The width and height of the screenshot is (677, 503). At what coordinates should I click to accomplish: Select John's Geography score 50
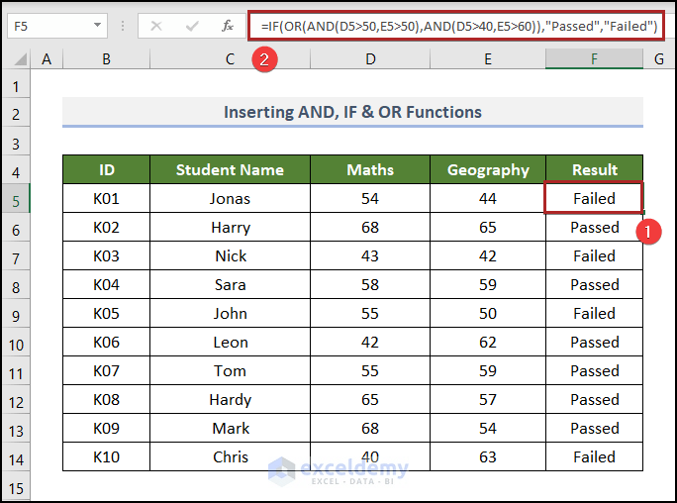[488, 314]
